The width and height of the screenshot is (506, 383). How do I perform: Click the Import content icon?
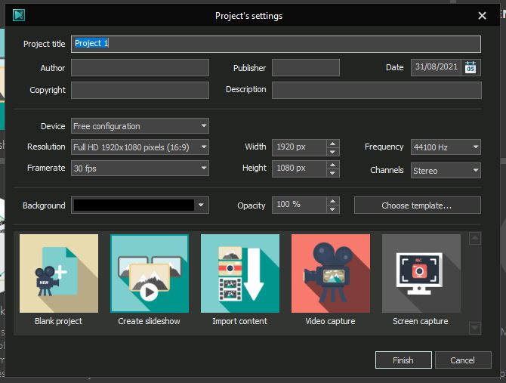[240, 273]
